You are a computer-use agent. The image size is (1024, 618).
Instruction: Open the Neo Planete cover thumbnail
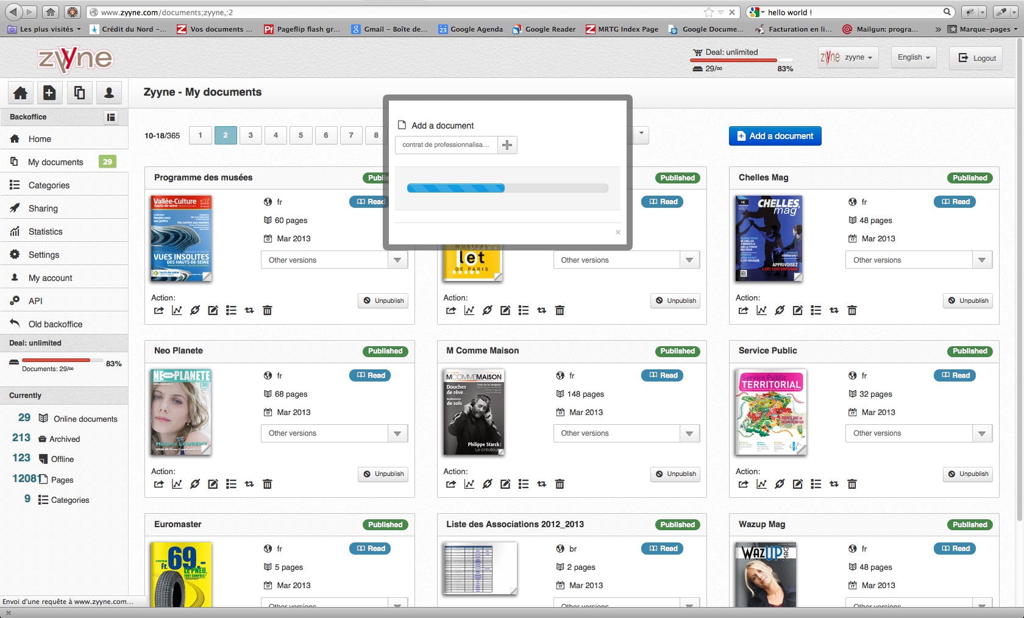tap(181, 412)
